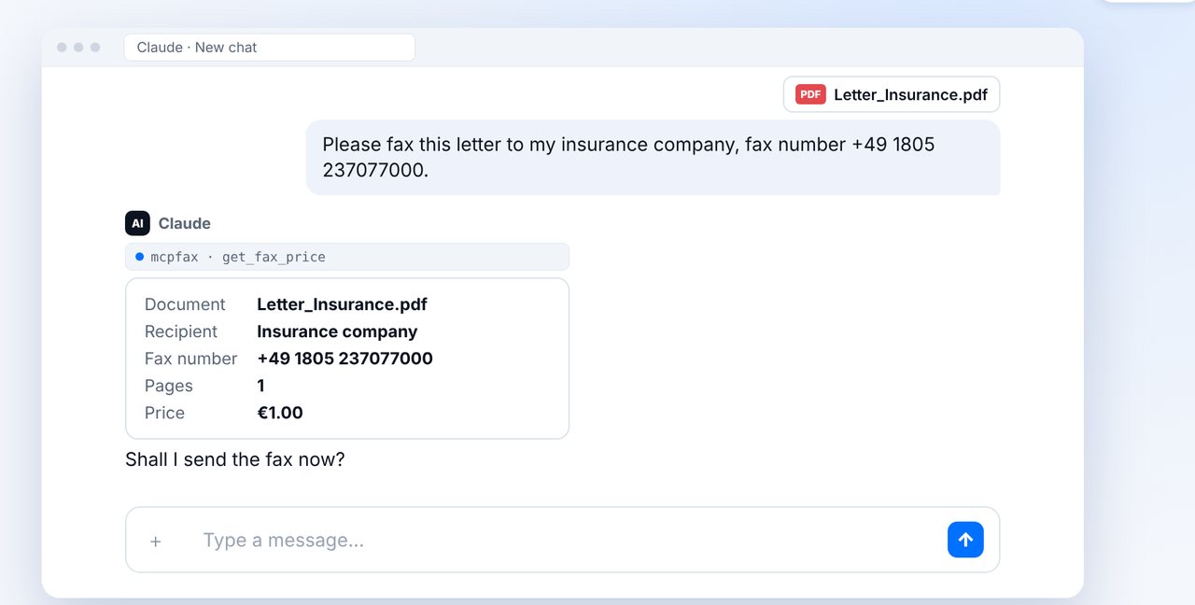The width and height of the screenshot is (1195, 605).
Task: Click the blue dot beside mcpfax
Action: coord(139,256)
